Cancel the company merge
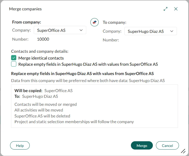The width and height of the screenshot is (189, 156). tap(167, 146)
